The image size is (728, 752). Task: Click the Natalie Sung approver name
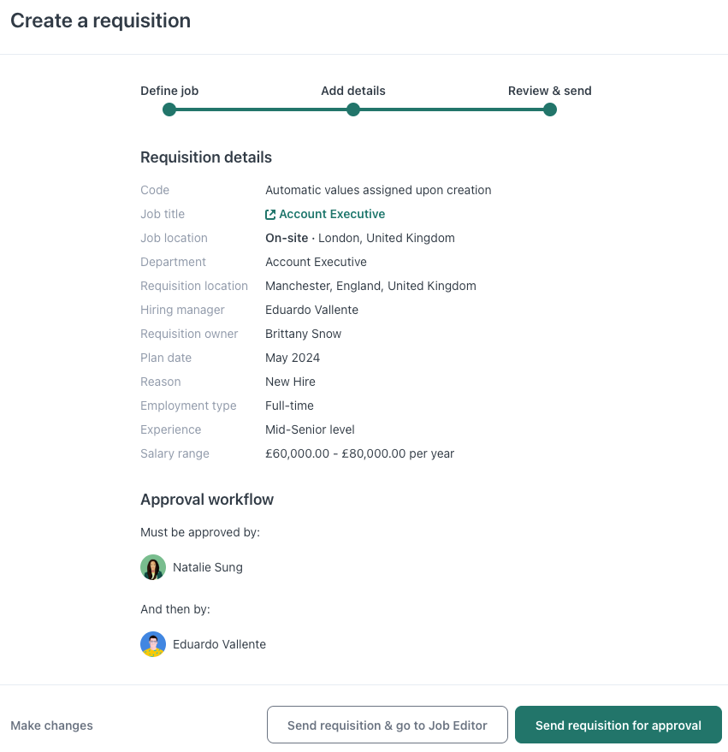tap(208, 567)
